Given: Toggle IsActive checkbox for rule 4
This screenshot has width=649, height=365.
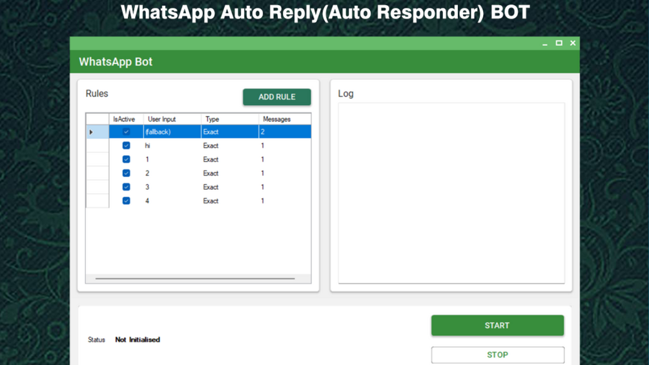Looking at the screenshot, I should tap(126, 201).
